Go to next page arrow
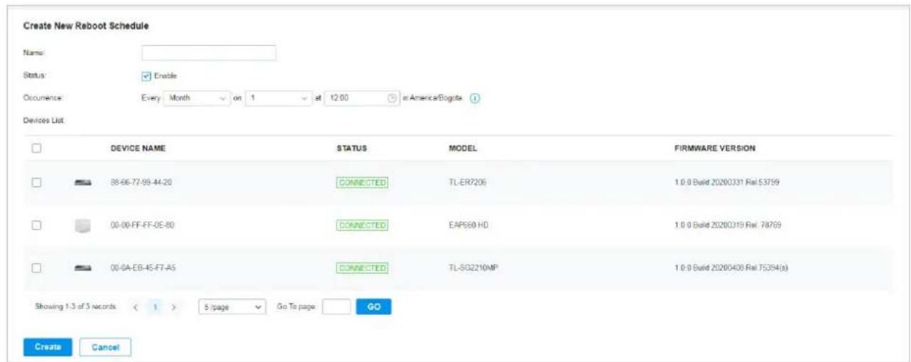The height and width of the screenshot is (362, 911). click(174, 307)
